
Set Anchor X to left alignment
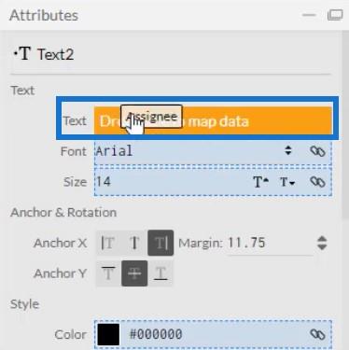pyautogui.click(x=108, y=243)
